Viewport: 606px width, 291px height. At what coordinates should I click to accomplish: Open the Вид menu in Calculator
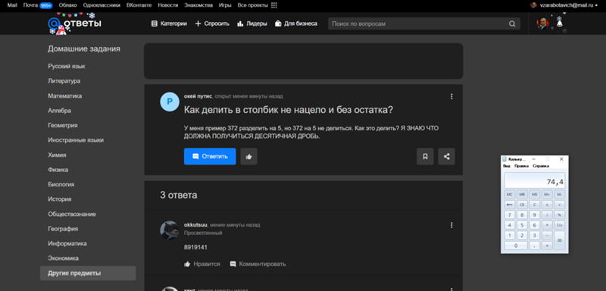pyautogui.click(x=507, y=166)
